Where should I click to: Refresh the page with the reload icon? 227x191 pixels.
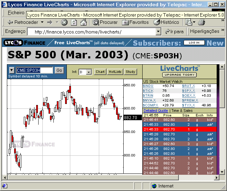click(74, 22)
